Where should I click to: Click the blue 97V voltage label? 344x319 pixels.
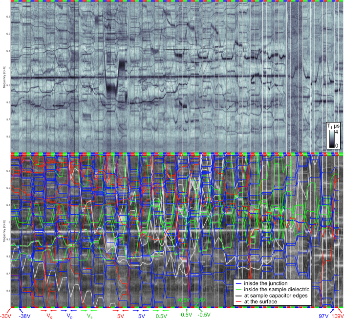tap(323, 317)
